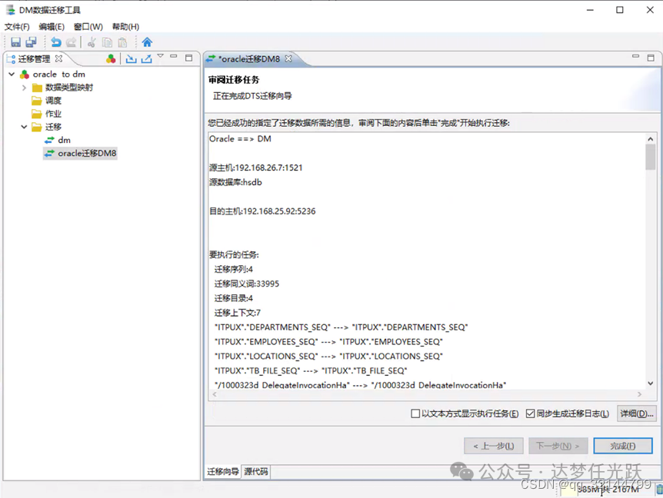Click the horizontal scroll right arrow

click(639, 394)
